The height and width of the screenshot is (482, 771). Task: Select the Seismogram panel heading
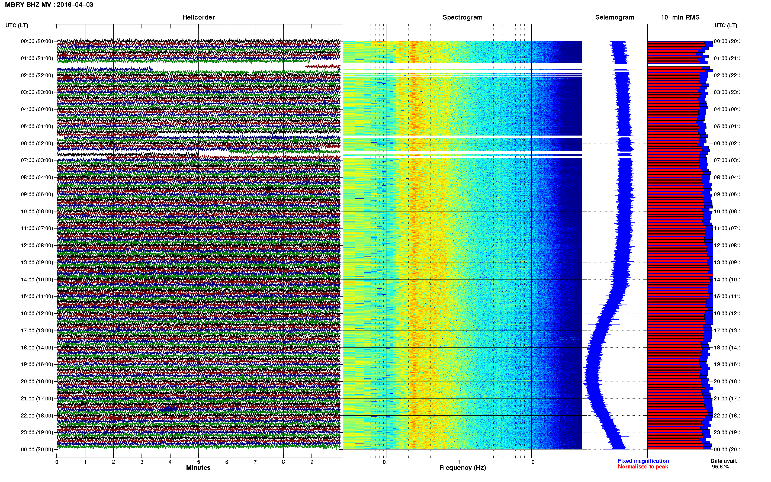(x=615, y=18)
